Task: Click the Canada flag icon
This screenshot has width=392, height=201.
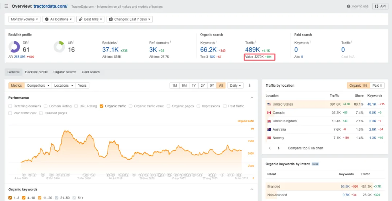Action: tap(269, 113)
